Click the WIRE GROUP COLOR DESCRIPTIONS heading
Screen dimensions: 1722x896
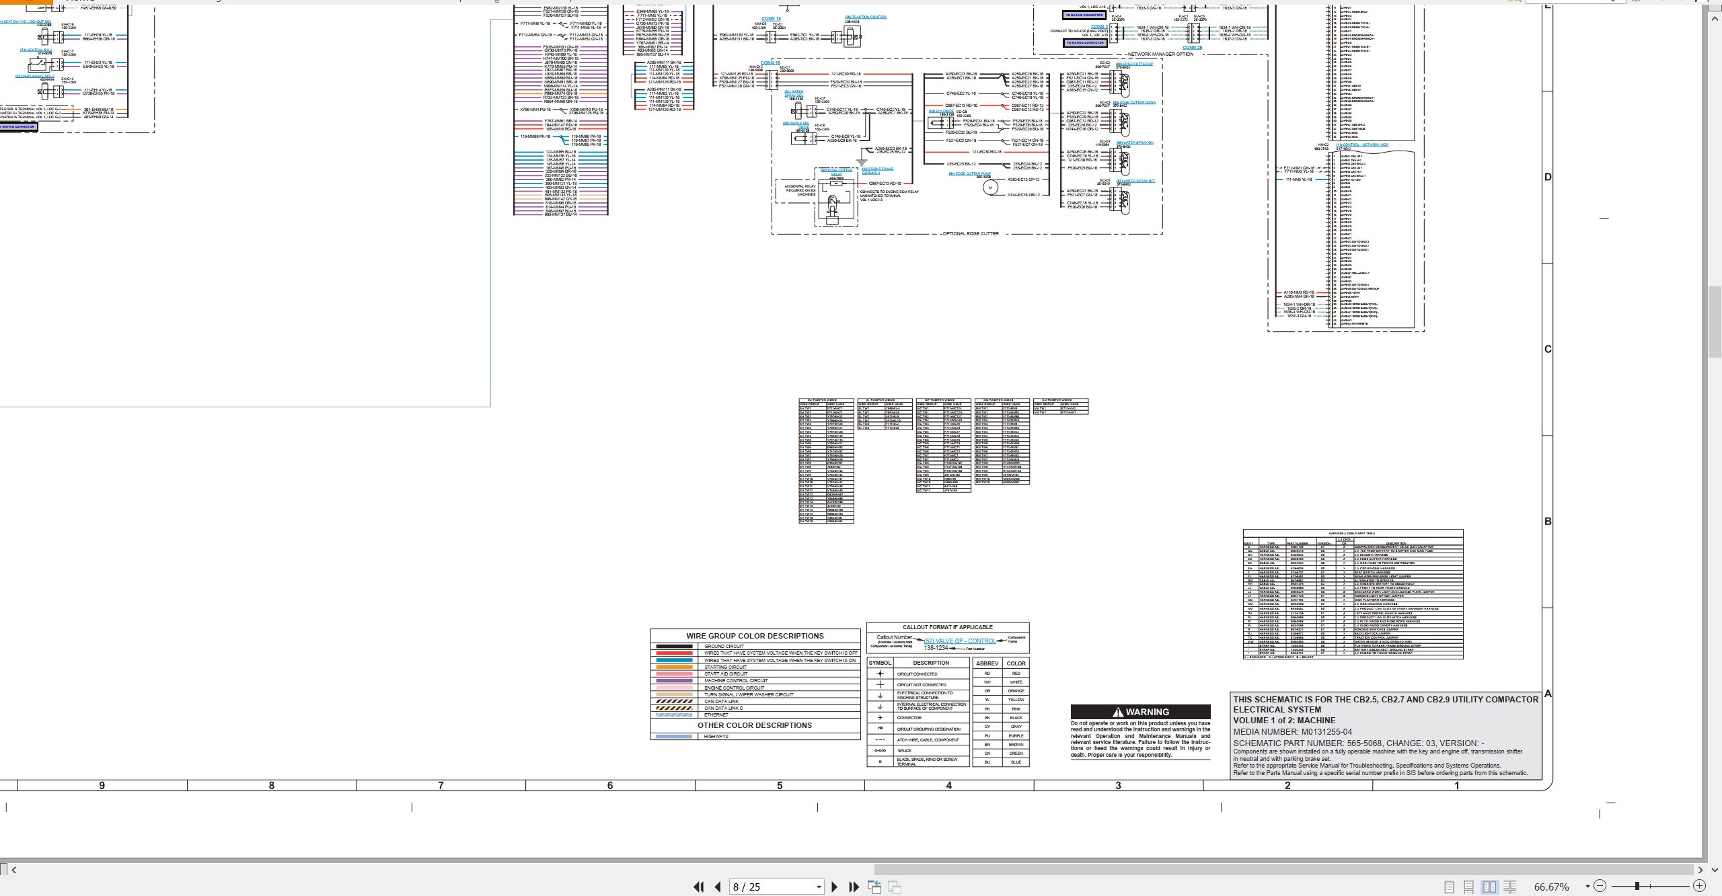[755, 636]
